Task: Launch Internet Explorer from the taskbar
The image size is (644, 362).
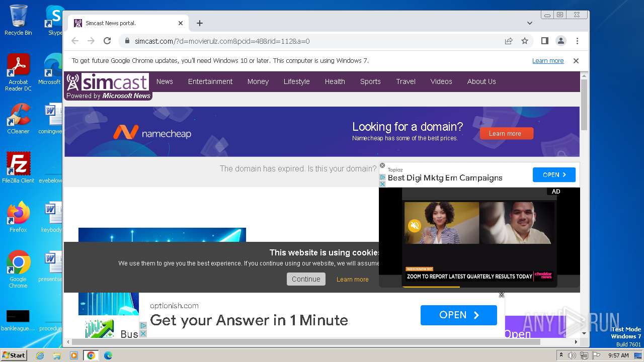Action: tap(40, 355)
